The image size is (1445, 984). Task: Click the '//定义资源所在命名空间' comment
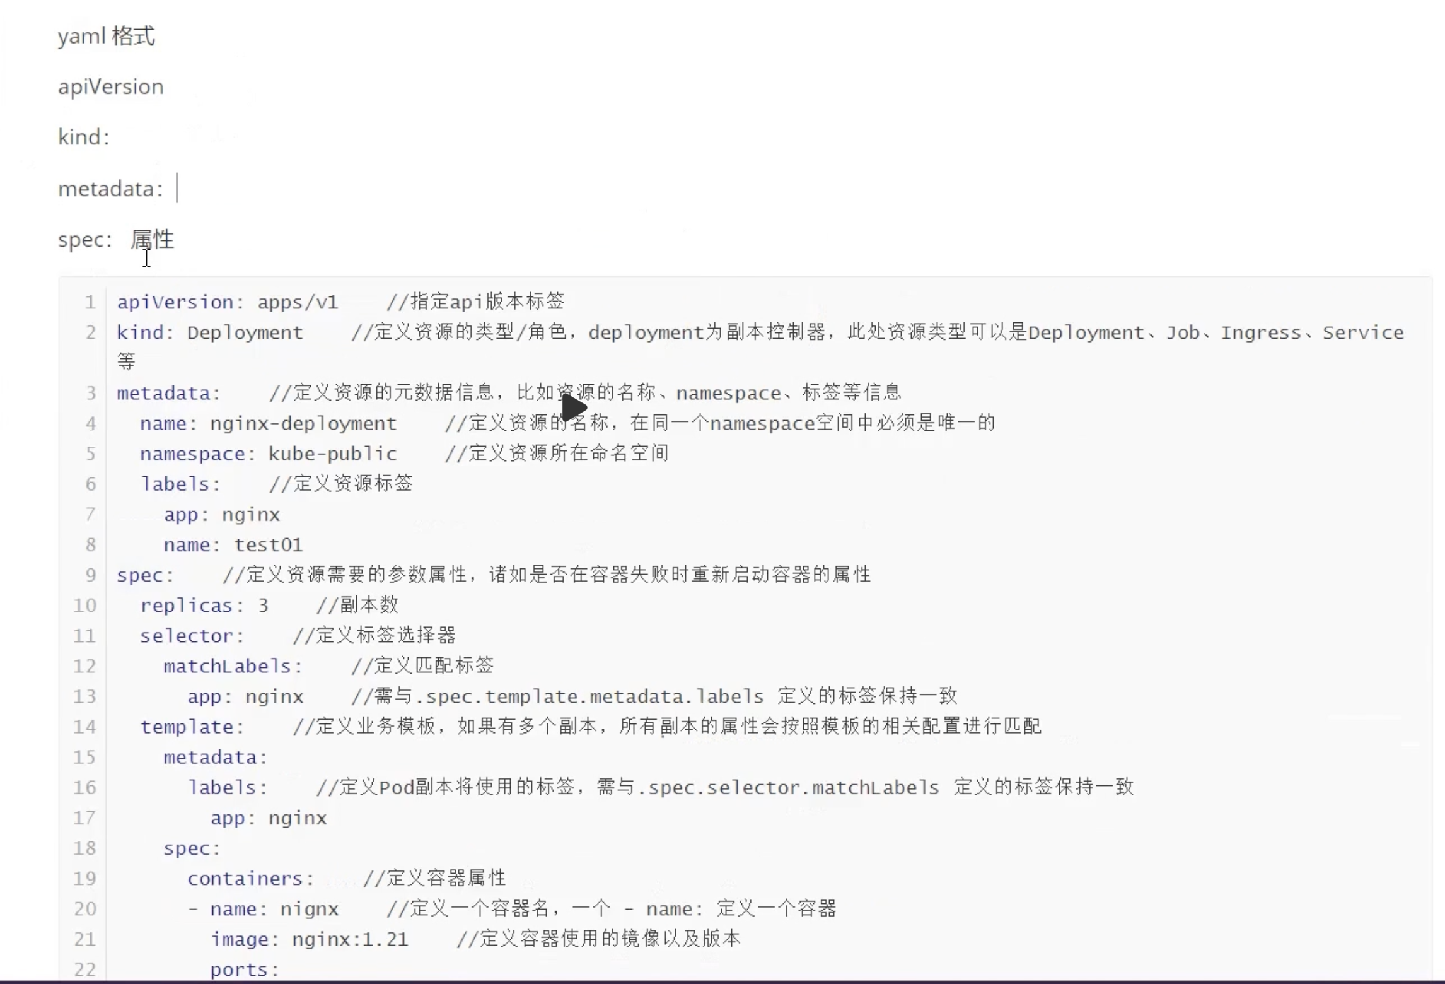pyautogui.click(x=557, y=453)
